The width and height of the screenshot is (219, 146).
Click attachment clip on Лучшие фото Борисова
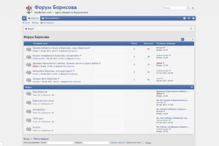pyautogui.click(x=58, y=79)
